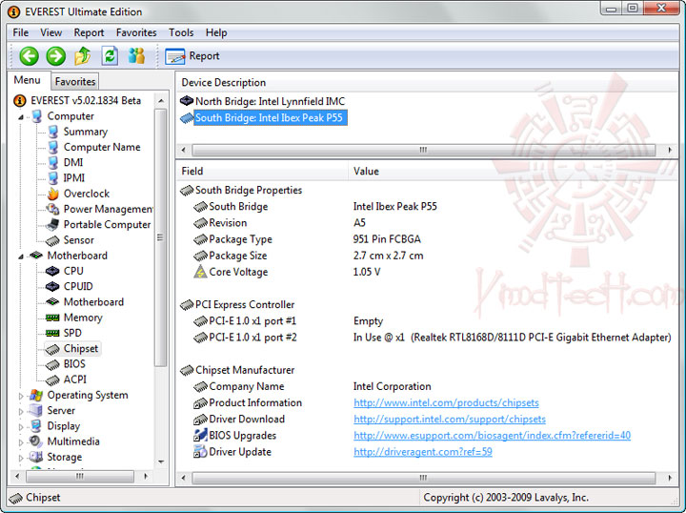The width and height of the screenshot is (686, 513).
Task: Select Summary in the tree
Action: point(86,132)
